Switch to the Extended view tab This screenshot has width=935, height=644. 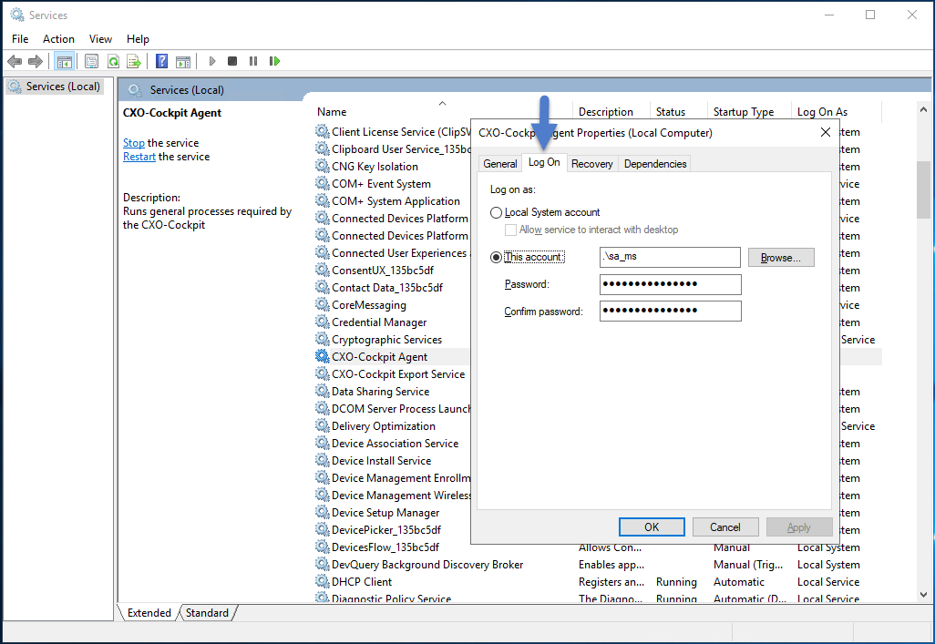[x=149, y=612]
